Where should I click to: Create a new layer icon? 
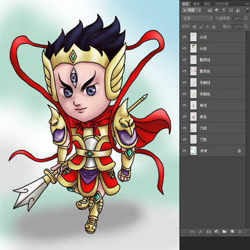click(x=232, y=232)
